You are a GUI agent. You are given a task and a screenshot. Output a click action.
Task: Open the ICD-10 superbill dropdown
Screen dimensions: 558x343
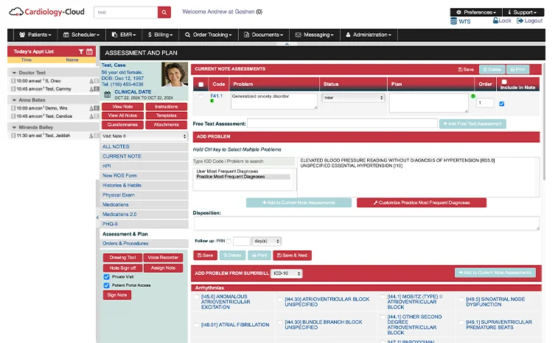click(x=286, y=273)
